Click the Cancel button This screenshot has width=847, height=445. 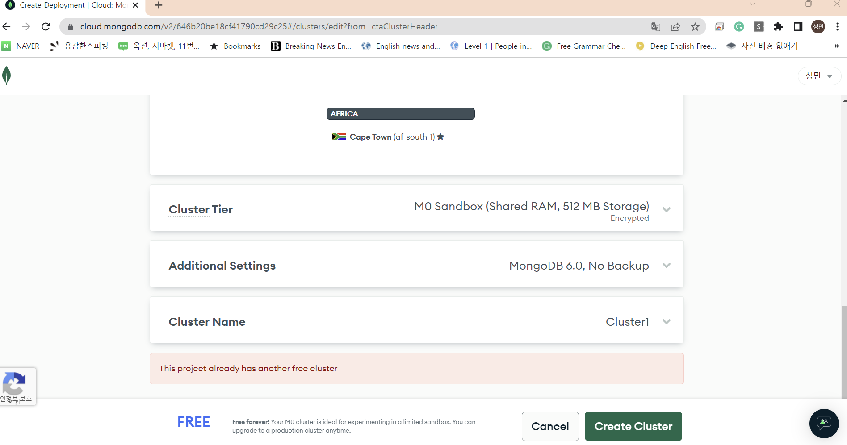pyautogui.click(x=550, y=426)
